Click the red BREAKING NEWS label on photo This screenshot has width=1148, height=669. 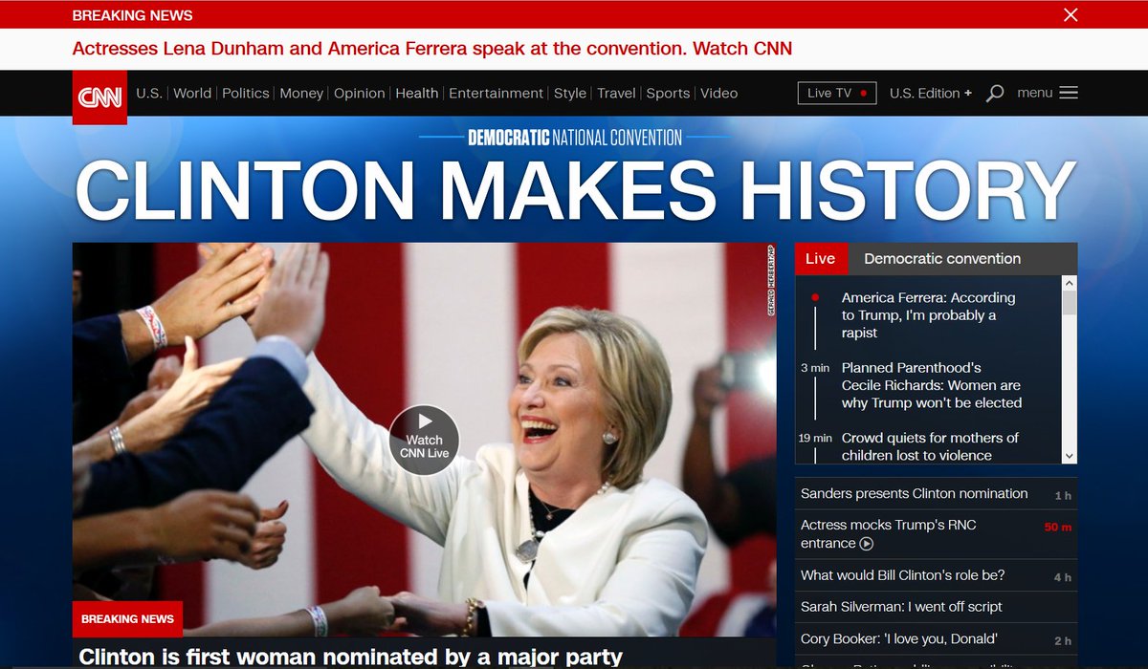(127, 619)
